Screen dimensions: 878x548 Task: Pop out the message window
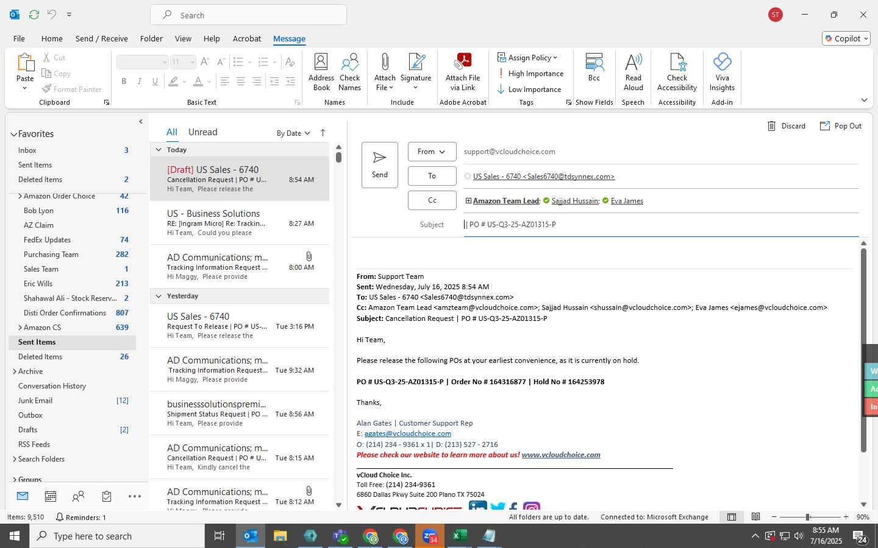(x=841, y=126)
